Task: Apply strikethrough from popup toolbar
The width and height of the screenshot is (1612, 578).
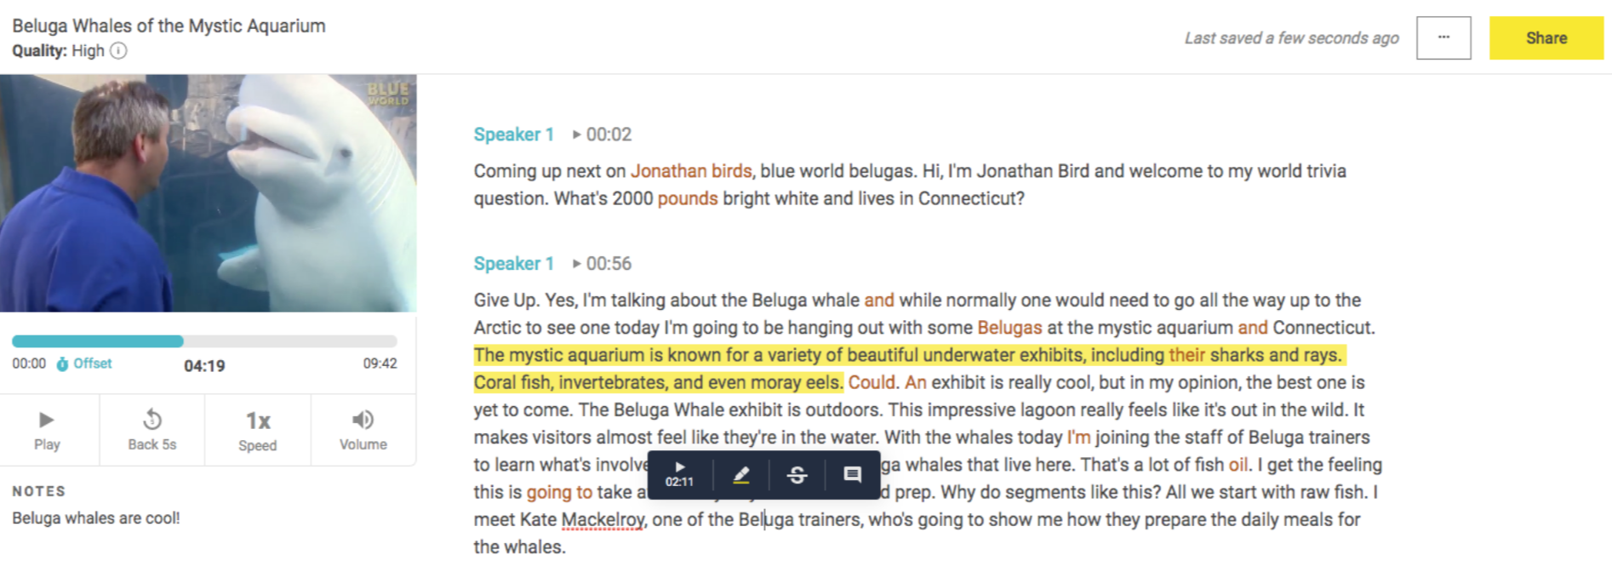Action: pos(797,475)
